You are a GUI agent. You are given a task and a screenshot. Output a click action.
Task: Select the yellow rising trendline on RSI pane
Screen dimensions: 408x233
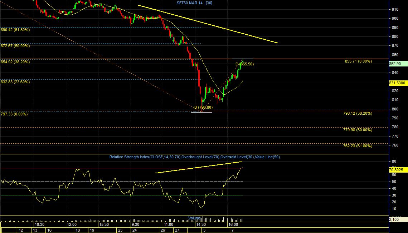point(198,168)
